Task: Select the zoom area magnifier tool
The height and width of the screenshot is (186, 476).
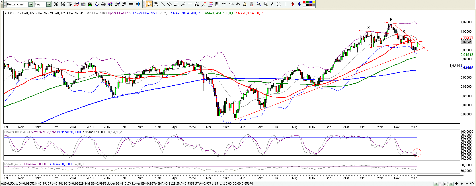Action: coord(266,4)
